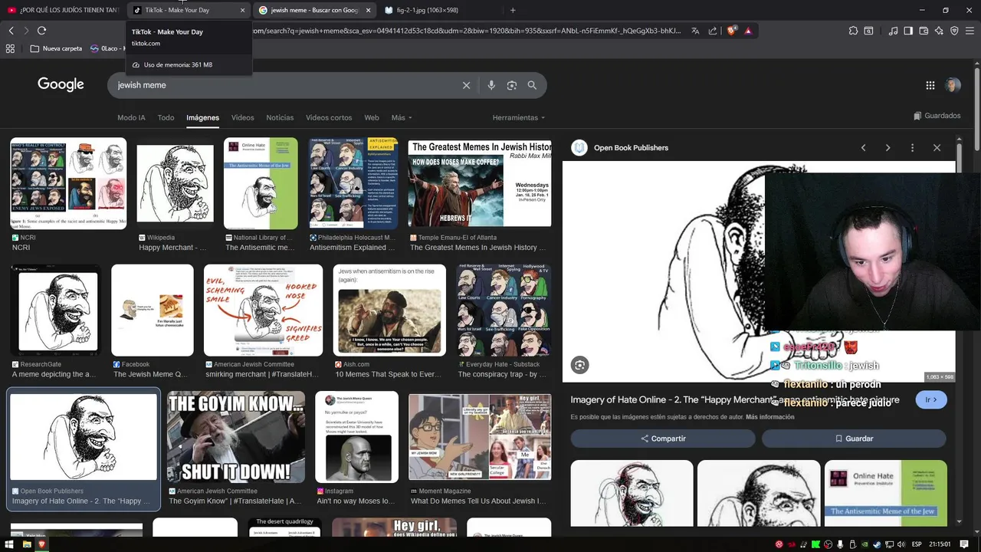This screenshot has height=552, width=981.
Task: Click the ESP language indicator
Action: [x=917, y=544]
